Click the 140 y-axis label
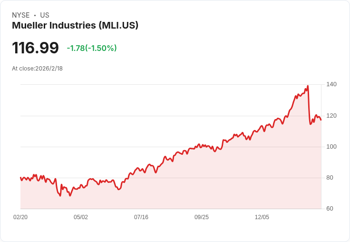 tap(331, 84)
